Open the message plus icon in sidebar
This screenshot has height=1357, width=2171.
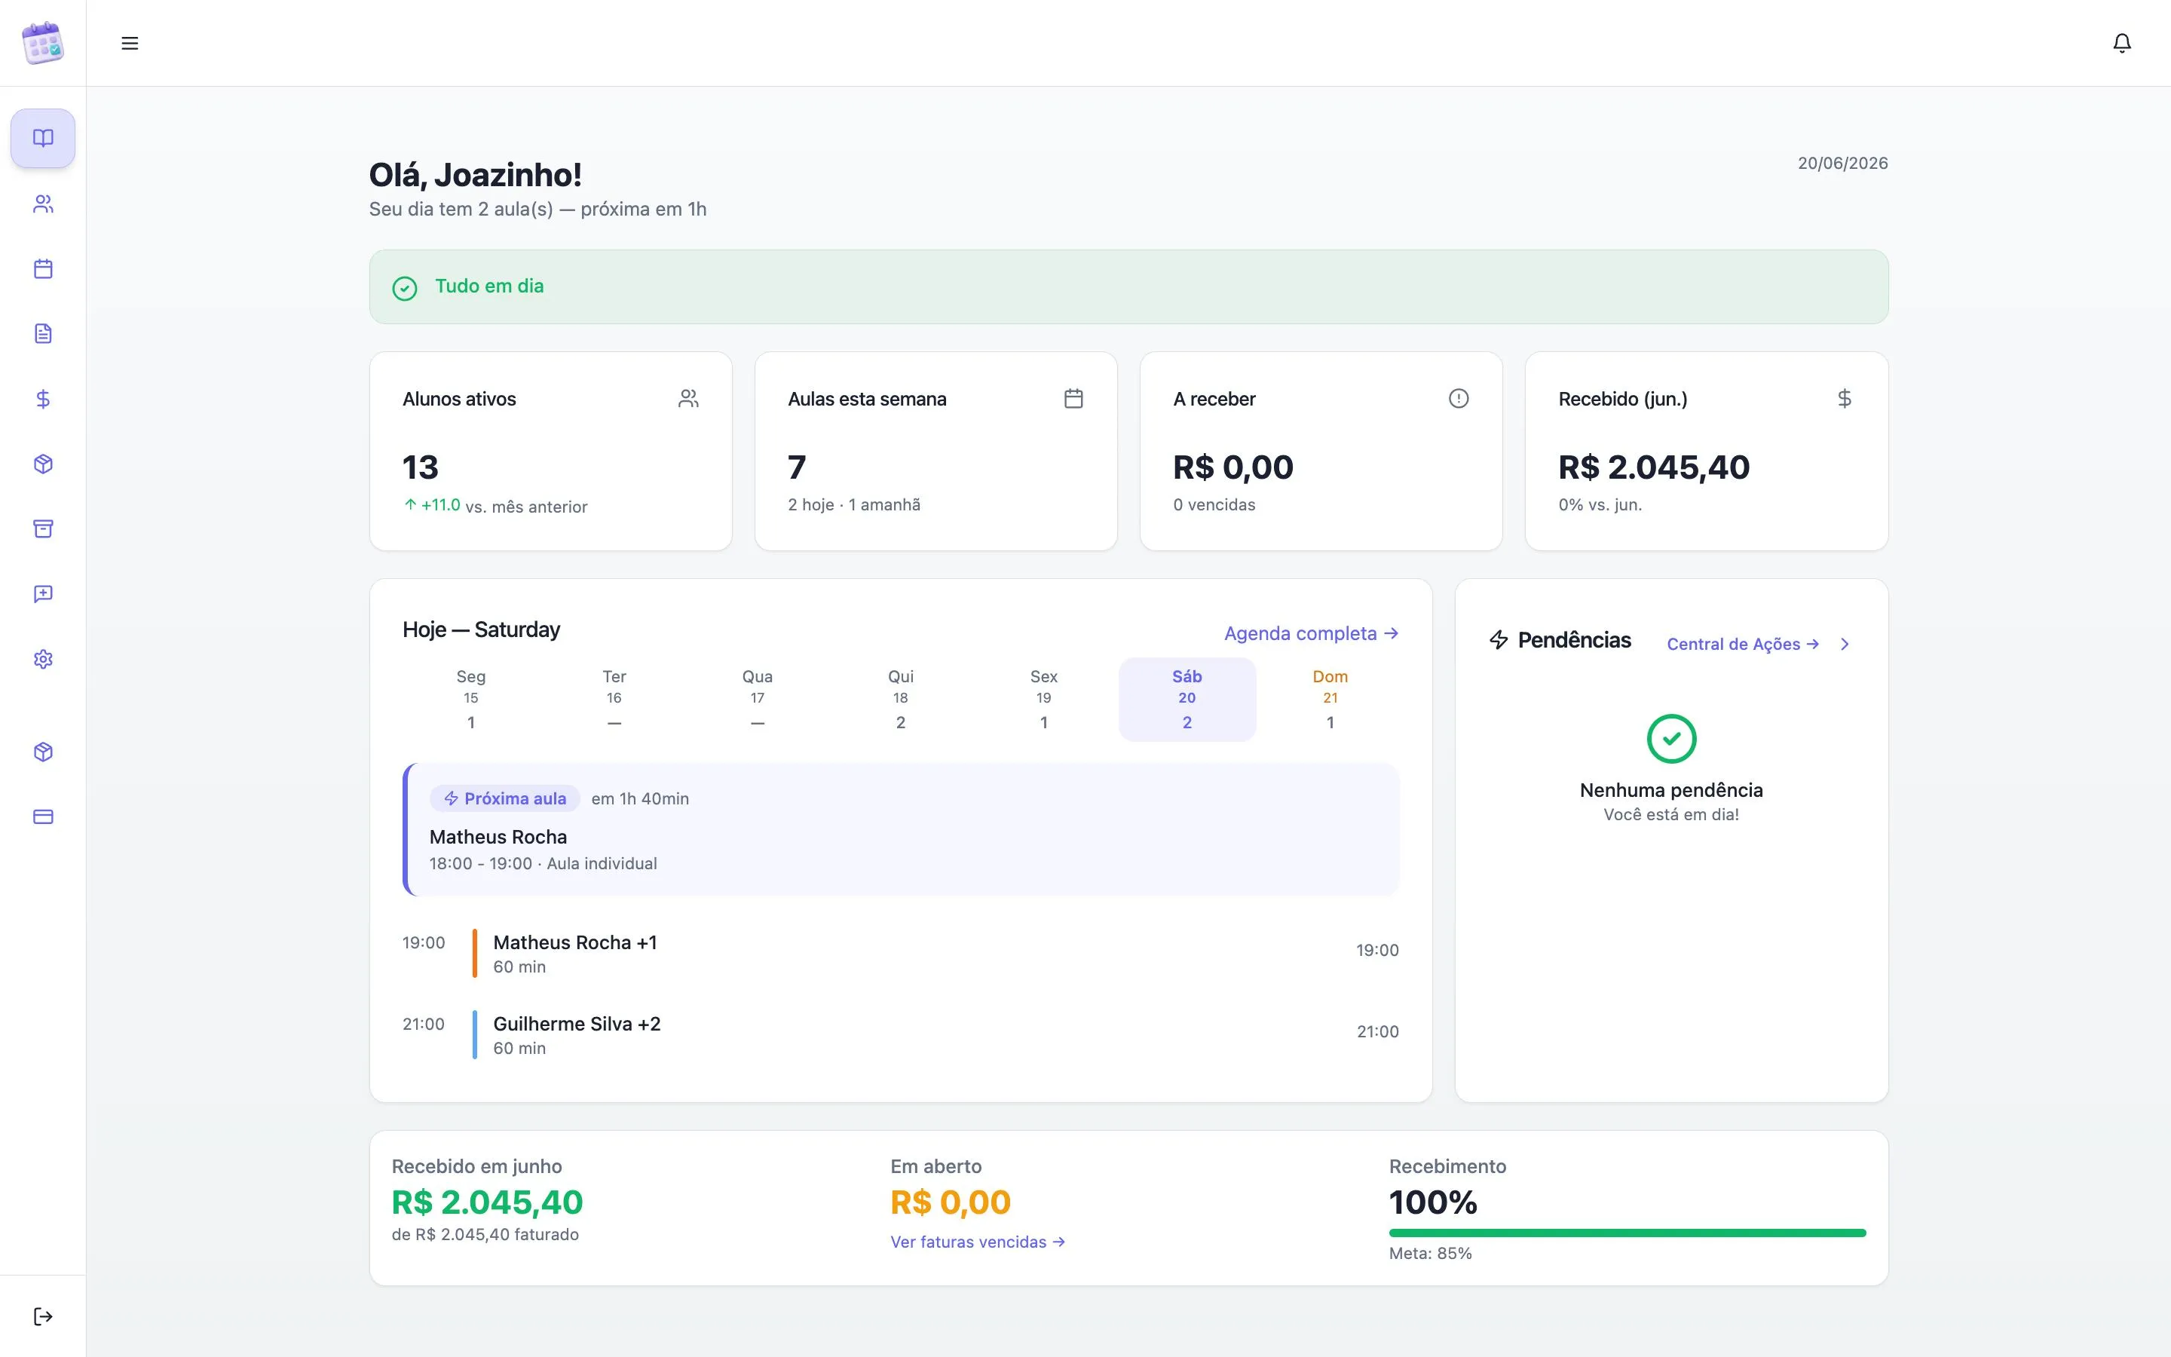pos(43,594)
